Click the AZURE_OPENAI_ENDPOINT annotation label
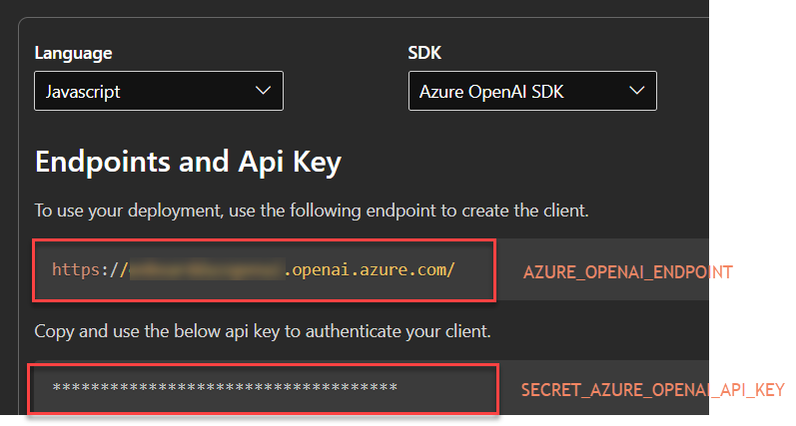This screenshot has width=796, height=426. pos(628,272)
